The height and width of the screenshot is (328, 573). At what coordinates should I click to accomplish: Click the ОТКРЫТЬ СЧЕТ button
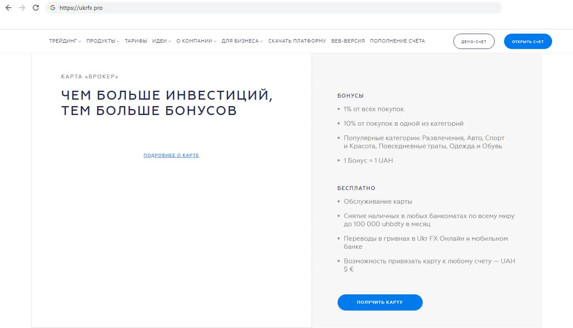click(x=528, y=41)
